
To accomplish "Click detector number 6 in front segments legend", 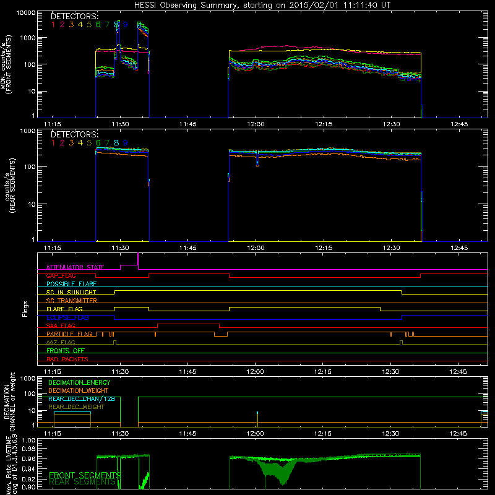I will 98,25.
